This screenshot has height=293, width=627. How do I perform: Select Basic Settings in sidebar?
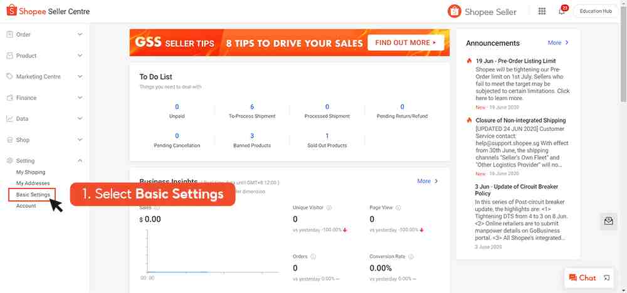(33, 195)
